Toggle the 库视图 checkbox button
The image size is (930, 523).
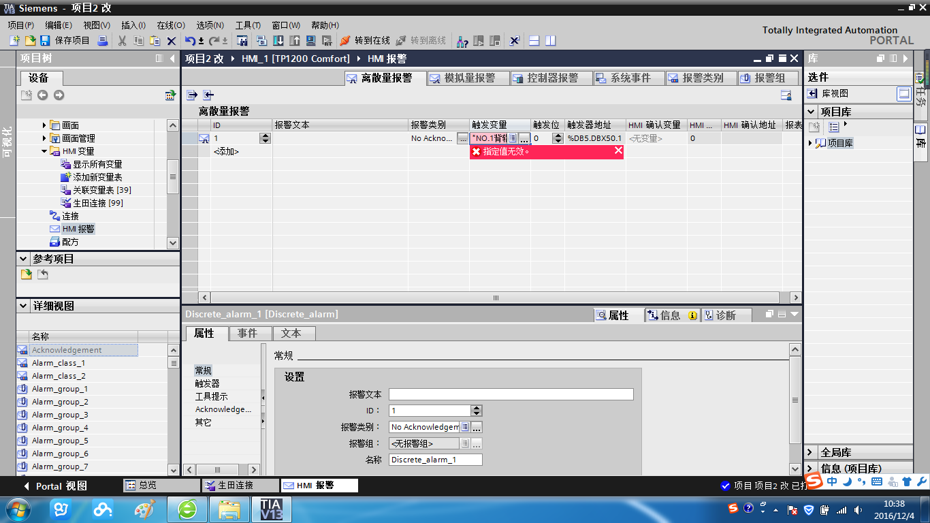click(x=904, y=94)
